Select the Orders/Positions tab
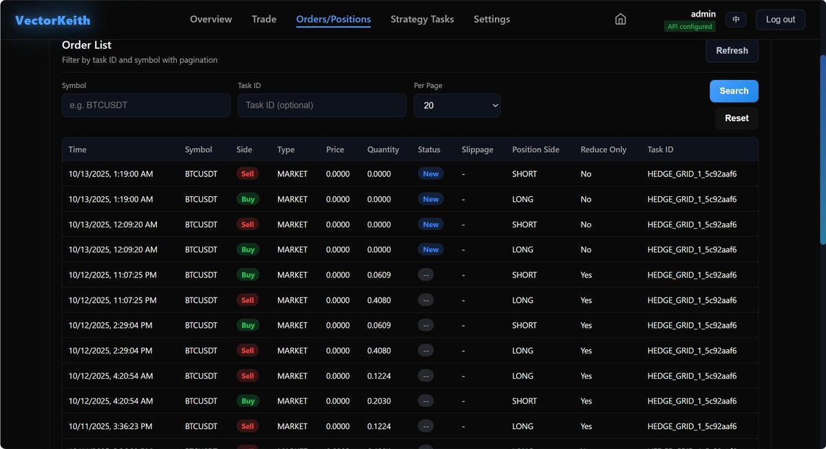The image size is (826, 449). (x=333, y=19)
